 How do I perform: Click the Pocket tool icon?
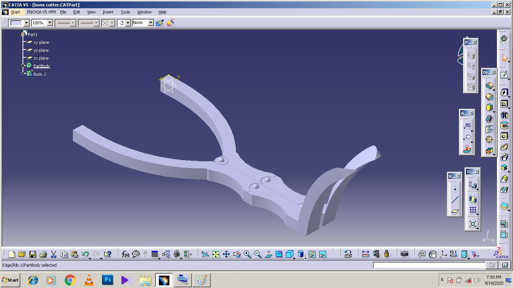click(504, 104)
